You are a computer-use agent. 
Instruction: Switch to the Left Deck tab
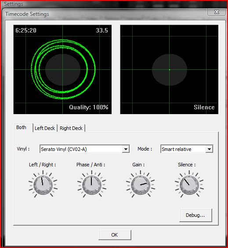click(x=45, y=128)
